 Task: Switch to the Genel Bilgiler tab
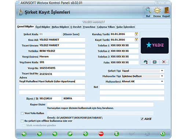[25, 27]
